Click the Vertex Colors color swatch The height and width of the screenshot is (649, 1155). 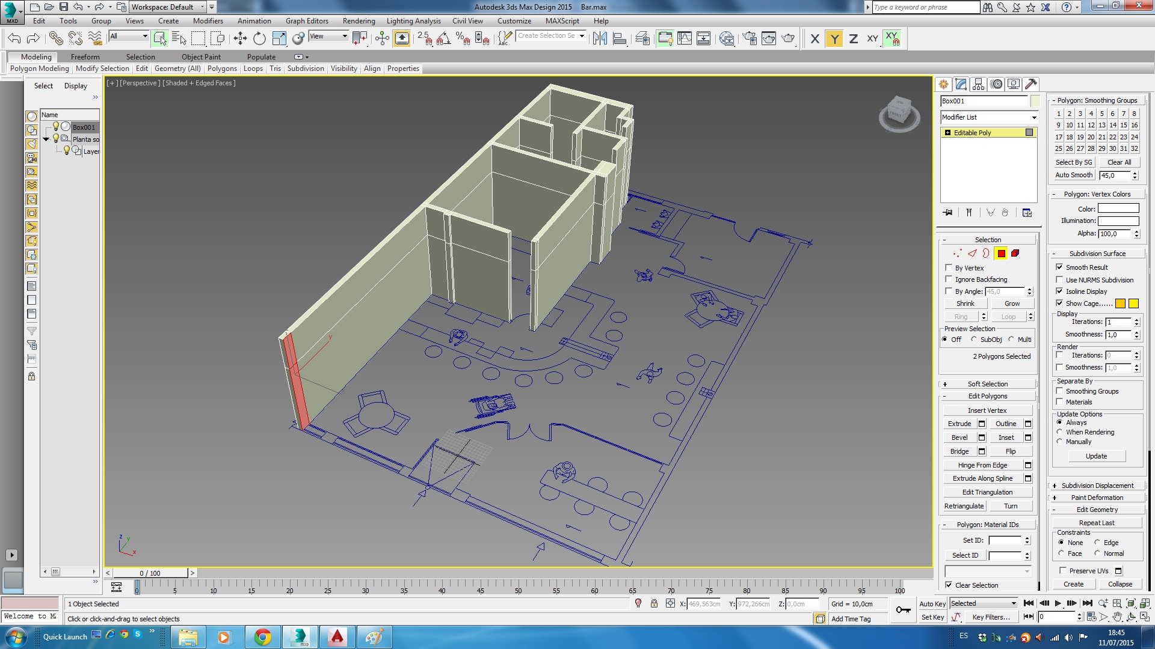click(x=1118, y=209)
